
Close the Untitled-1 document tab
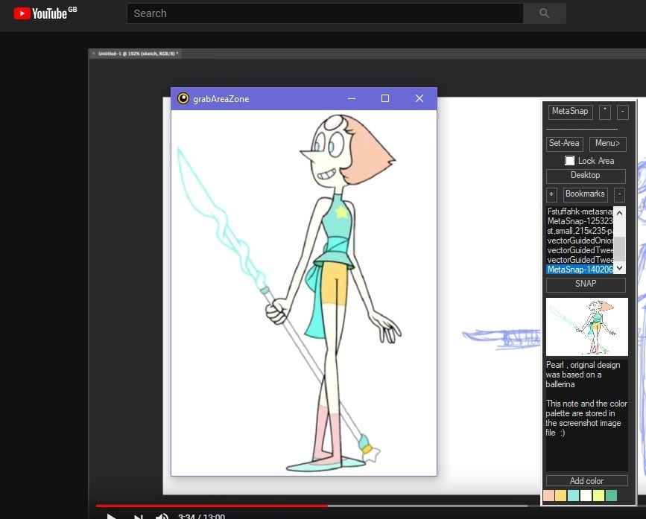(x=94, y=54)
